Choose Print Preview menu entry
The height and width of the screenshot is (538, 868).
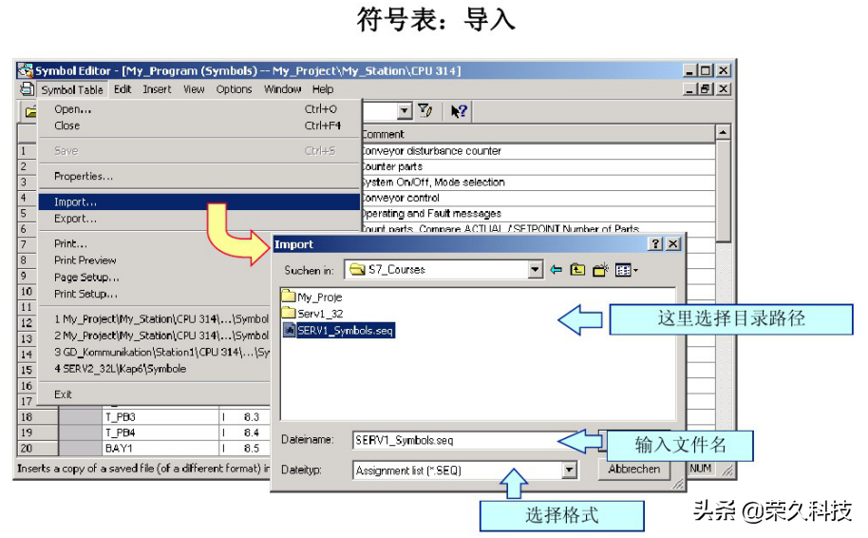pyautogui.click(x=155, y=259)
